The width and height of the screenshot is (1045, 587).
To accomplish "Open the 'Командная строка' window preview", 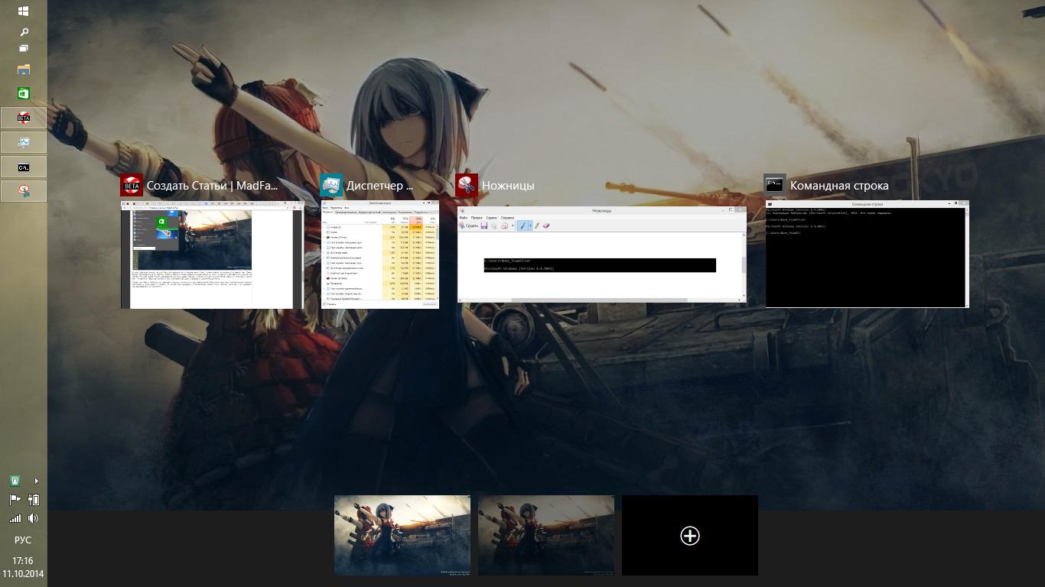I will (867, 255).
